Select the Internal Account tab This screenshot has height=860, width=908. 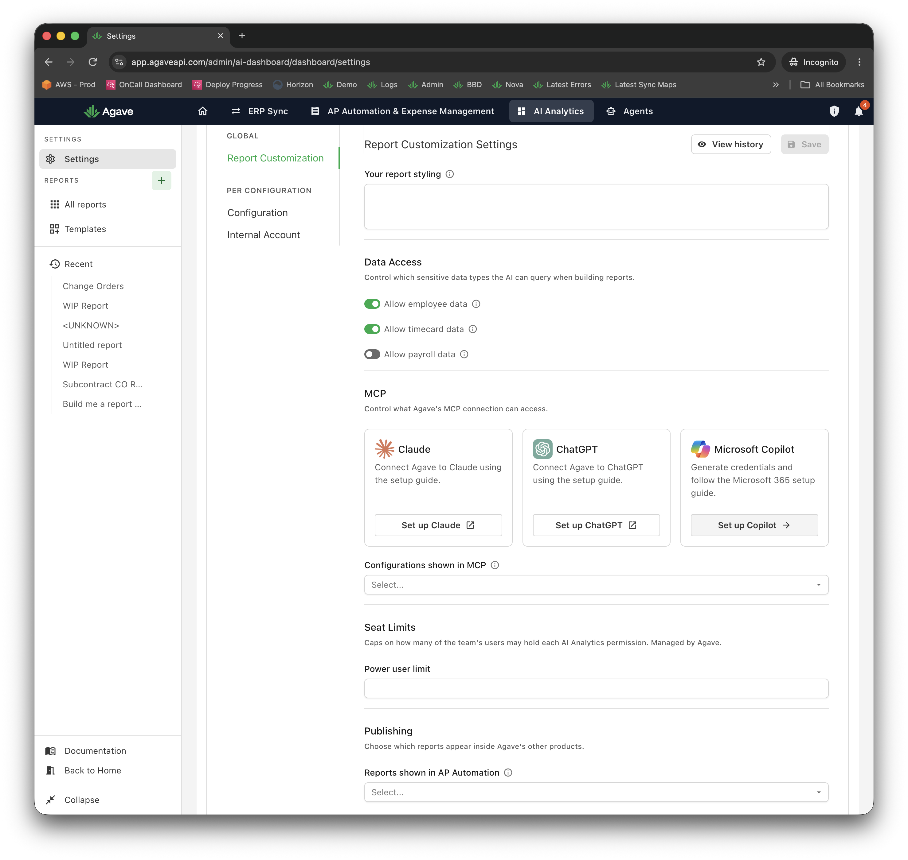pyautogui.click(x=263, y=235)
